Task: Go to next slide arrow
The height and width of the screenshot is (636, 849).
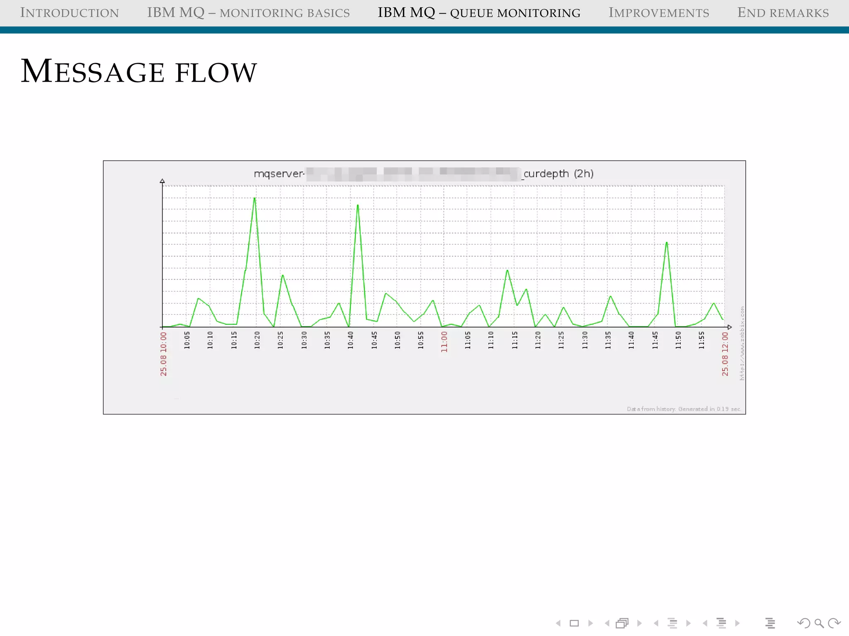Action: tap(590, 623)
